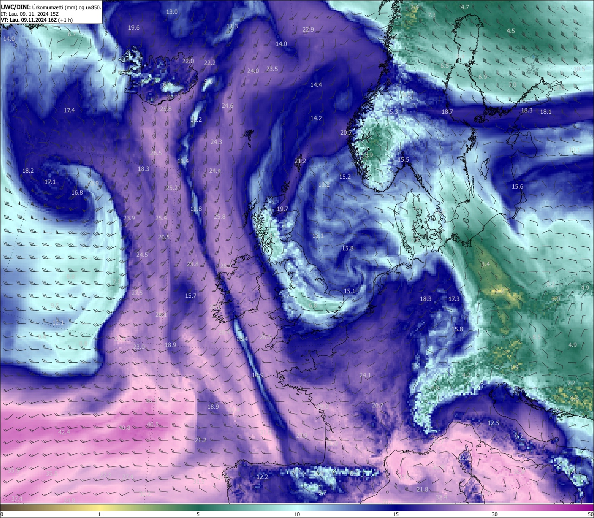The height and width of the screenshot is (518, 594).
Task: Click the 4.5 value at the top right
Action: [510, 31]
